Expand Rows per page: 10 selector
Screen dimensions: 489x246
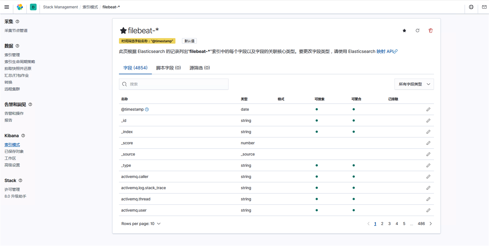pyautogui.click(x=141, y=224)
